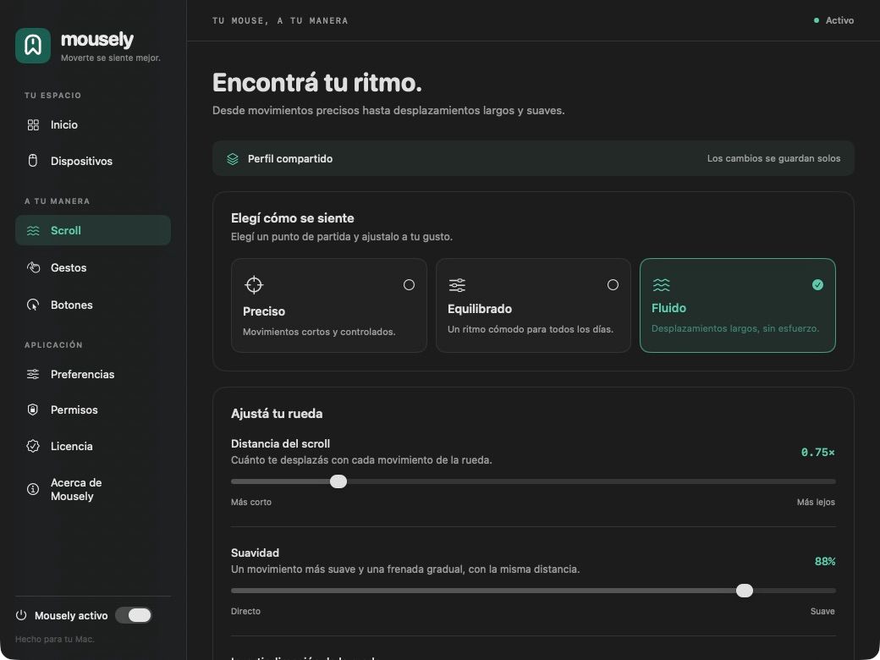Image resolution: width=880 pixels, height=660 pixels.
Task: Click the 0.75× distance value
Action: pyautogui.click(x=817, y=453)
